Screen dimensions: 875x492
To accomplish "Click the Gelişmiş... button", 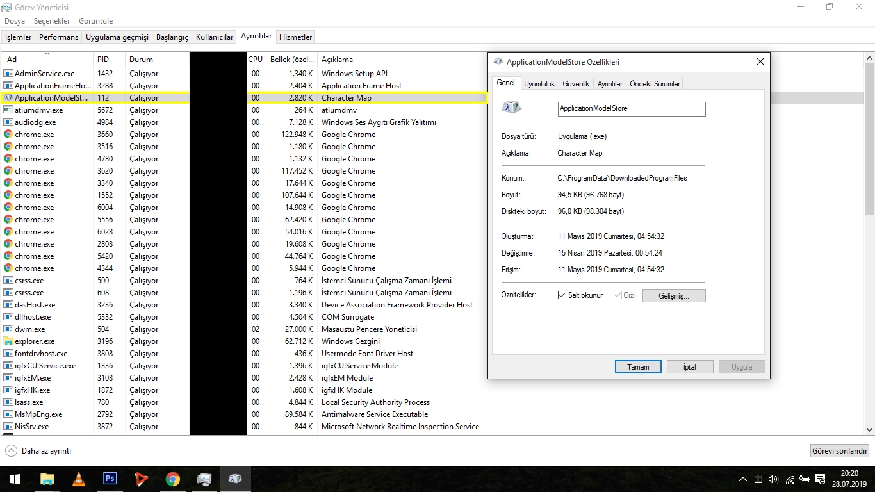I will pyautogui.click(x=674, y=296).
